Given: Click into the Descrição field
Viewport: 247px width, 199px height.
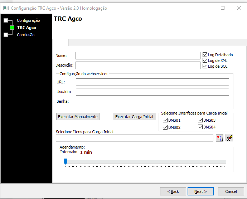Looking at the screenshot, I should (138, 65).
